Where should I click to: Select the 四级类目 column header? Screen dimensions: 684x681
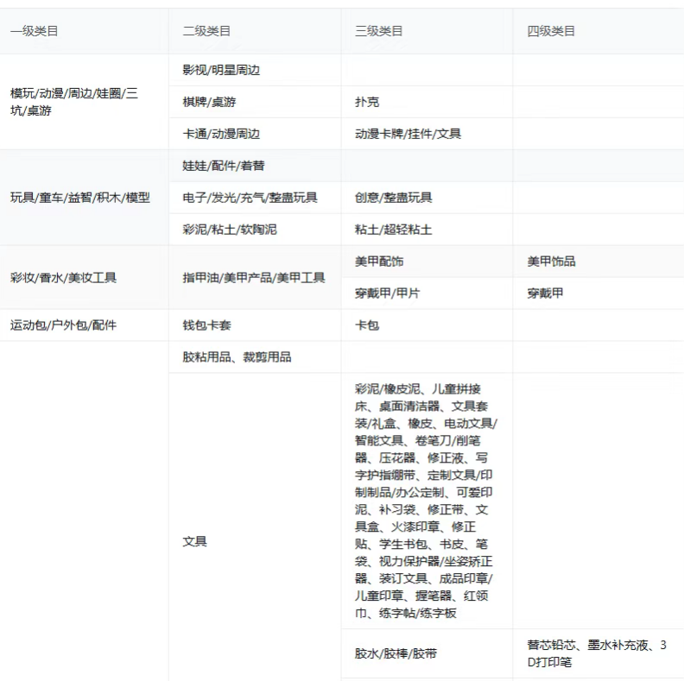coord(551,31)
